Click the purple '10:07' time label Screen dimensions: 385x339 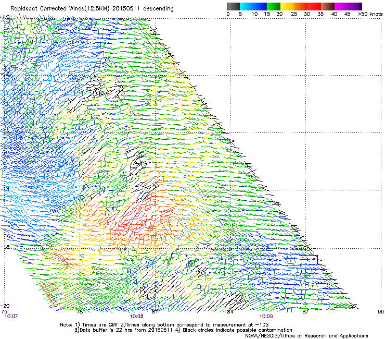[x=11, y=317]
